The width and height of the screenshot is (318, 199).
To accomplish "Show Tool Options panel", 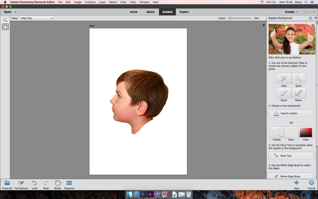I will [21, 185].
